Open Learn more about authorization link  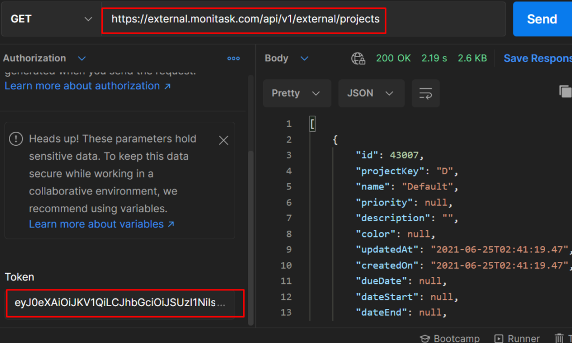(x=88, y=86)
